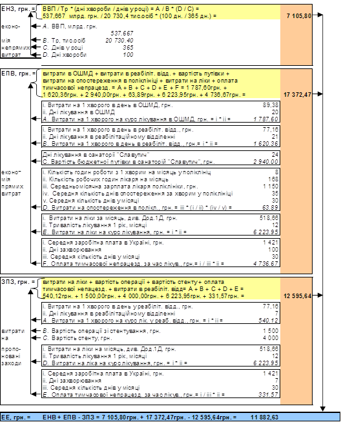
Task: Click the final result 11 882,63
Action: pyautogui.click(x=264, y=417)
